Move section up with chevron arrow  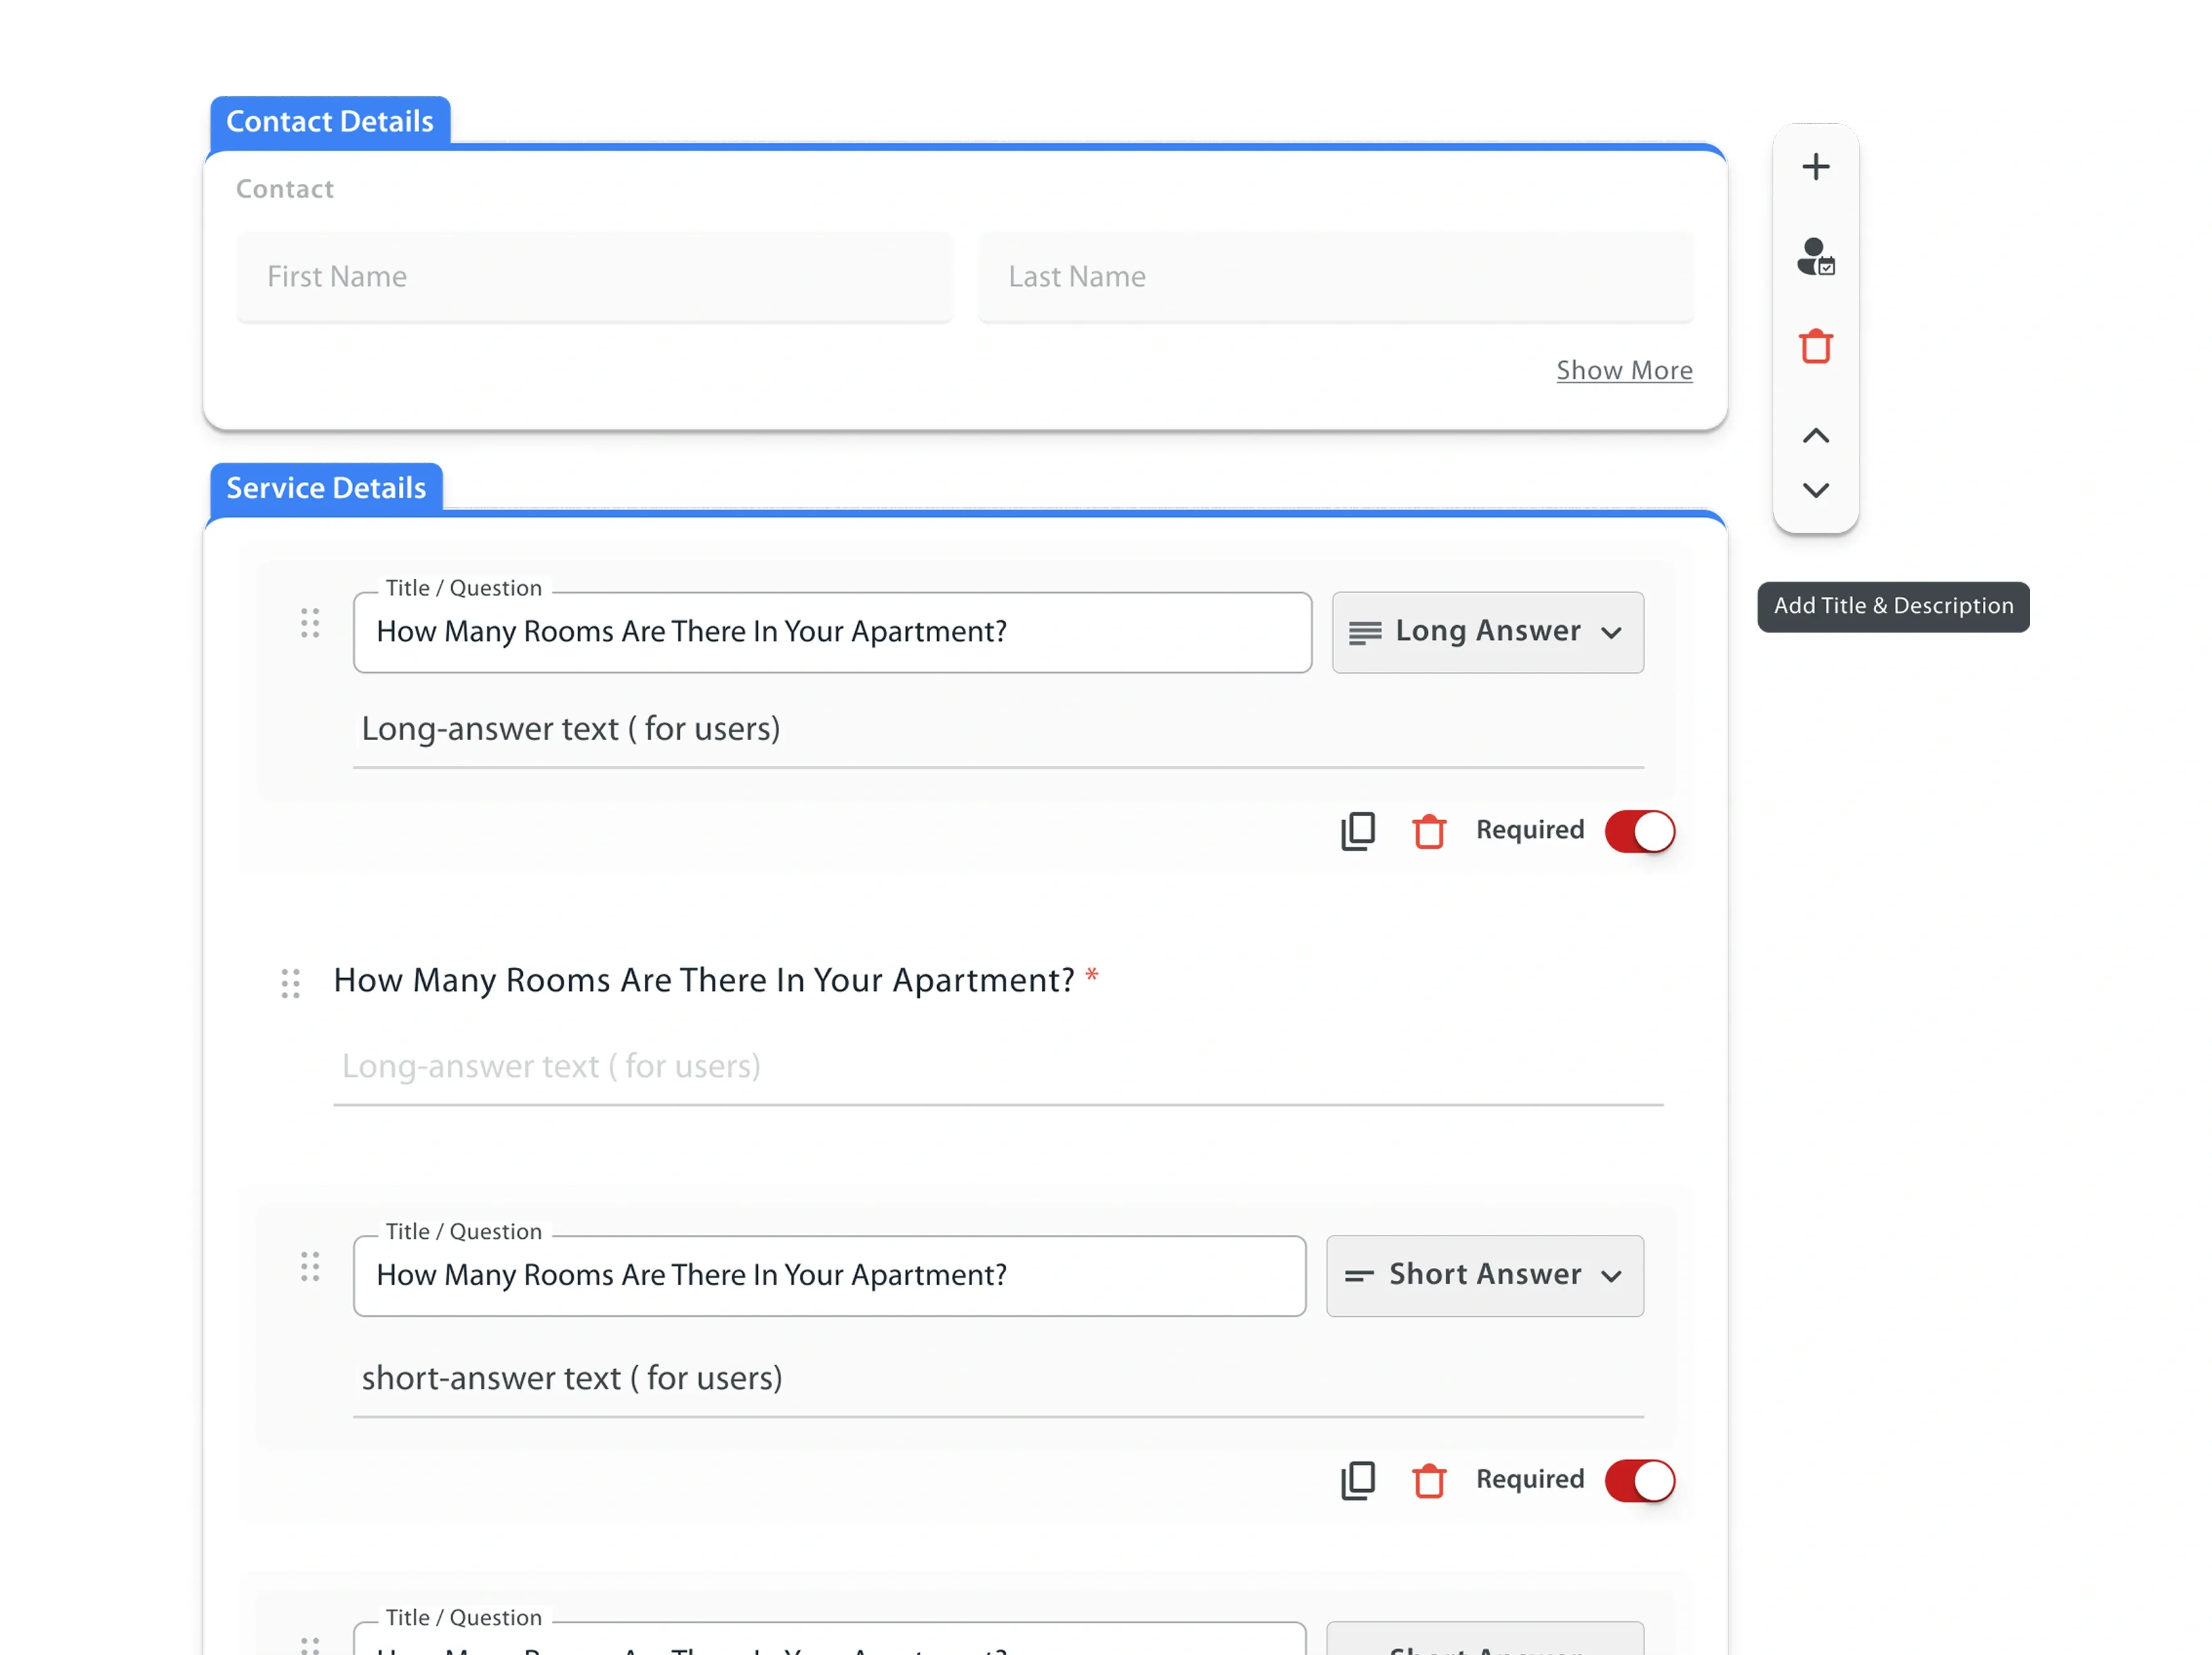click(1815, 436)
